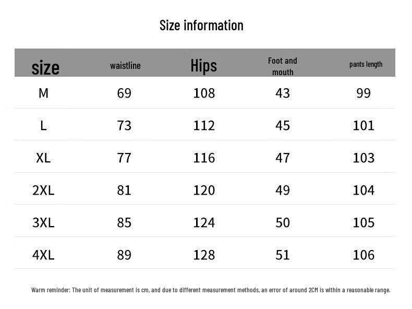Viewport: 412px width, 309px height.
Task: Select the size column header
Action: pyautogui.click(x=45, y=68)
